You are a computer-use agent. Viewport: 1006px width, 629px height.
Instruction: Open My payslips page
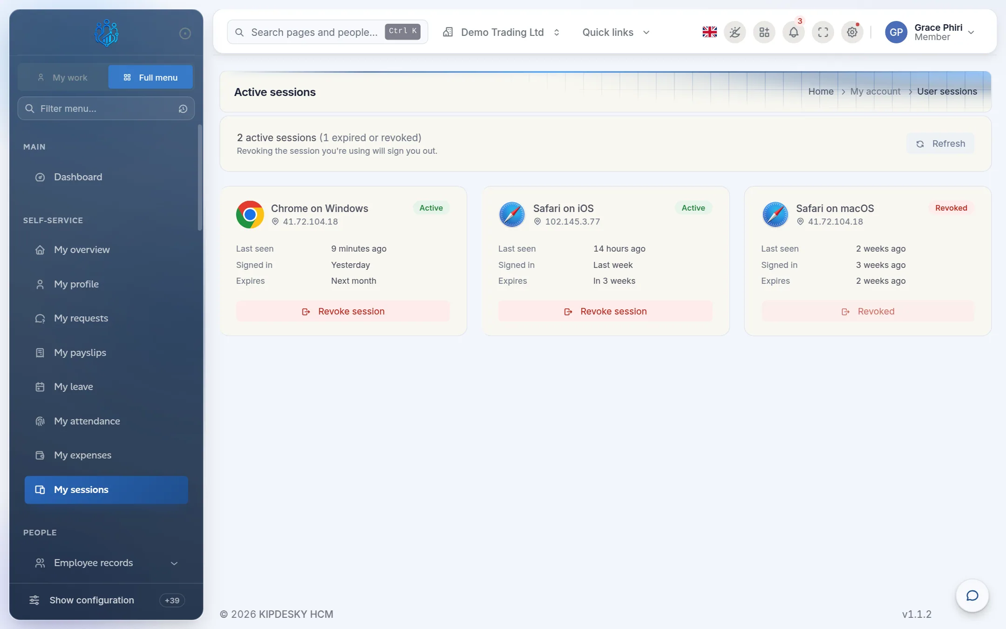coord(106,353)
